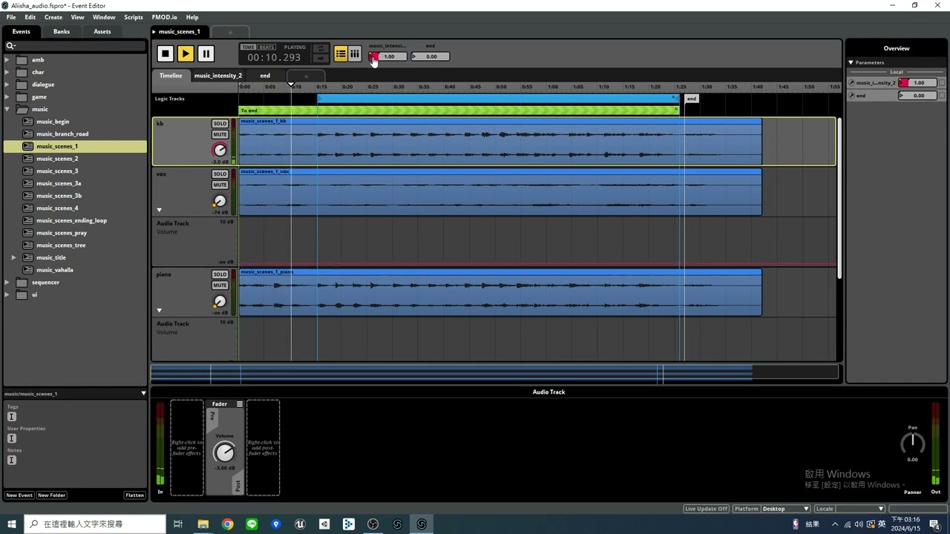Click the Notes edit text icon
Image resolution: width=950 pixels, height=534 pixels.
tap(11, 460)
